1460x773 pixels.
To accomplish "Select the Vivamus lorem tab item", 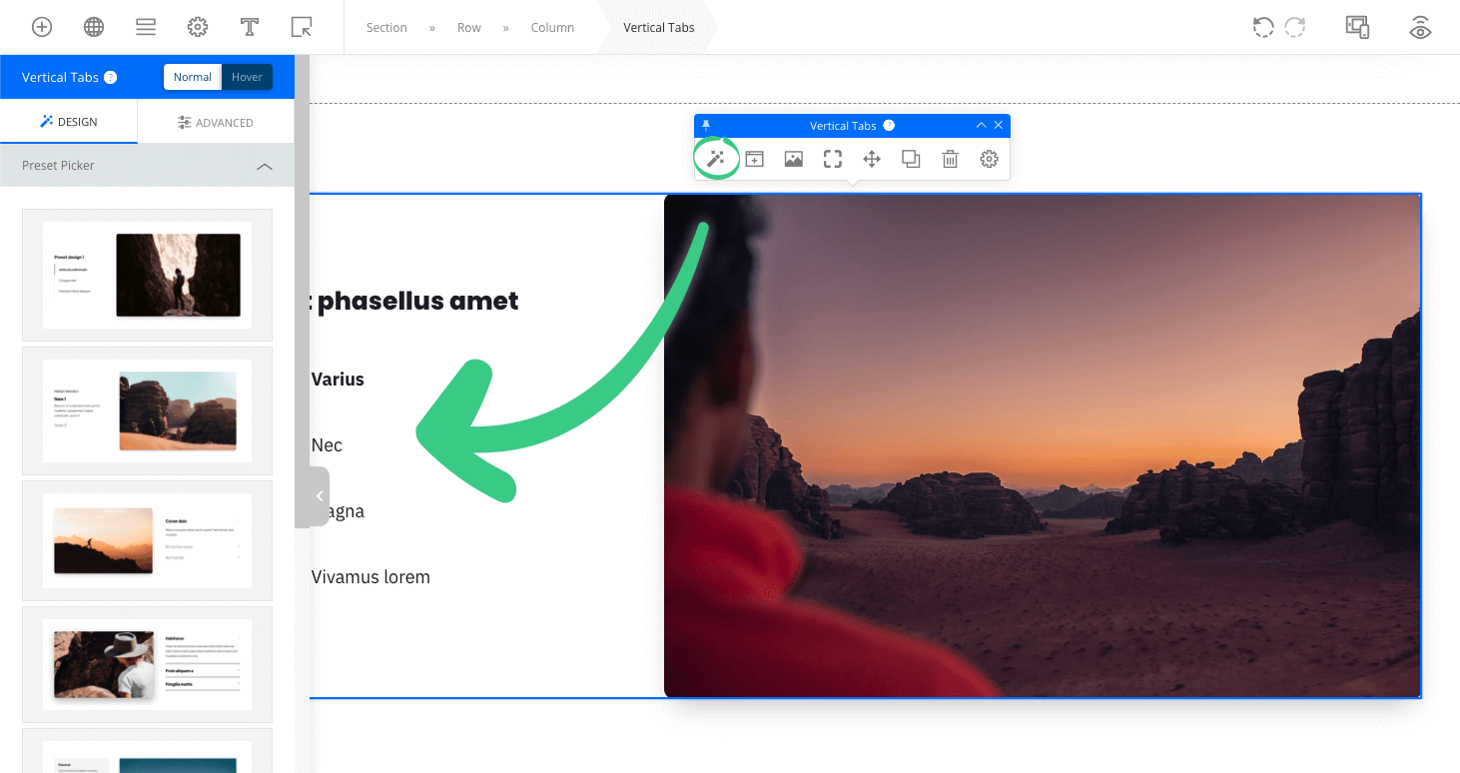I will coord(370,577).
